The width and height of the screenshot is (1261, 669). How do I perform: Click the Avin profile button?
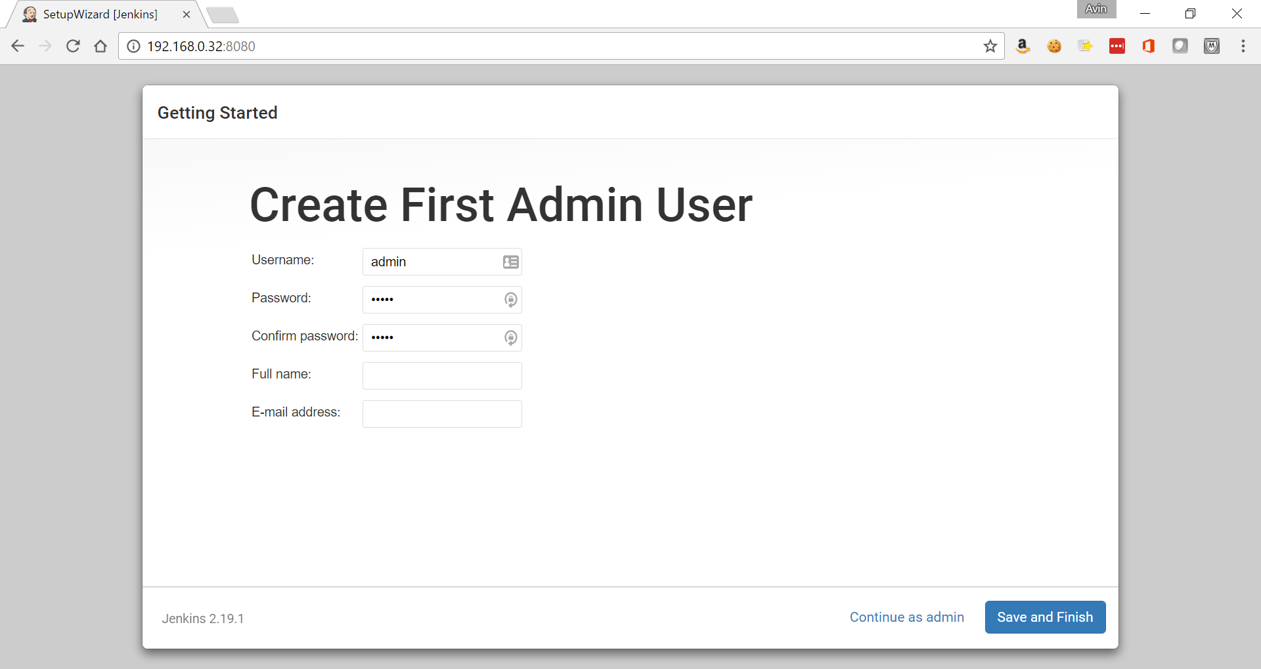pyautogui.click(x=1096, y=9)
